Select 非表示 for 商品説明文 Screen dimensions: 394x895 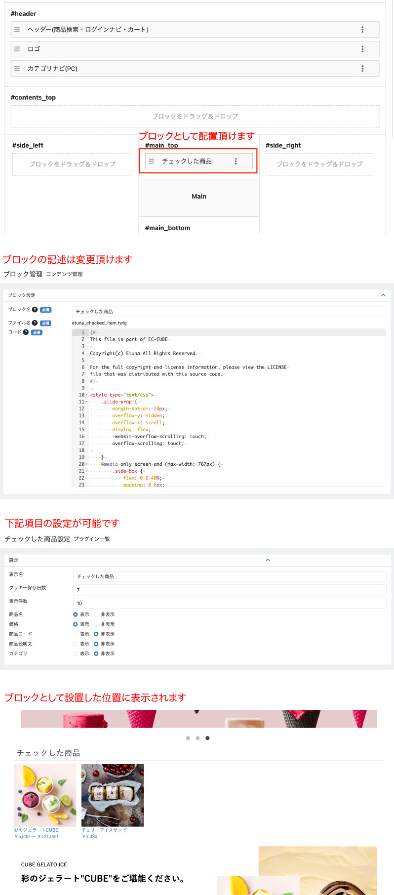tap(96, 644)
